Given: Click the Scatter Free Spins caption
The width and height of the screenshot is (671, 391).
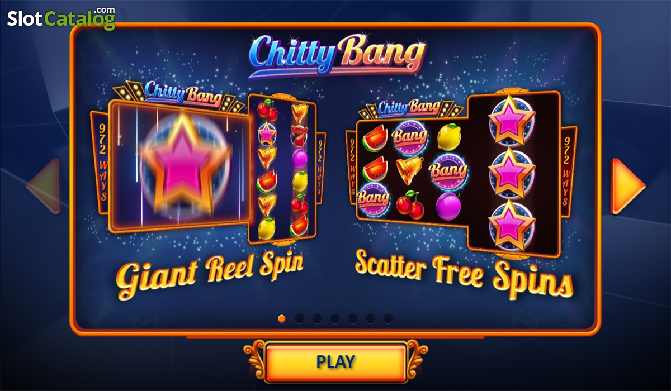Looking at the screenshot, I should pos(464,271).
